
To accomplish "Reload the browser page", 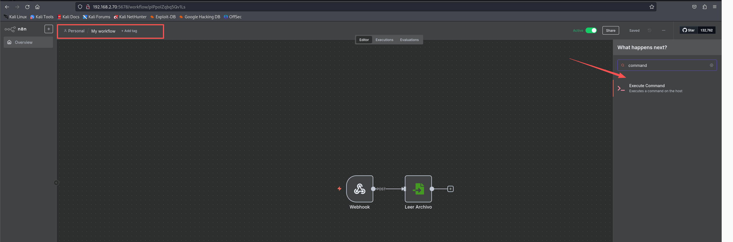I will click(27, 7).
